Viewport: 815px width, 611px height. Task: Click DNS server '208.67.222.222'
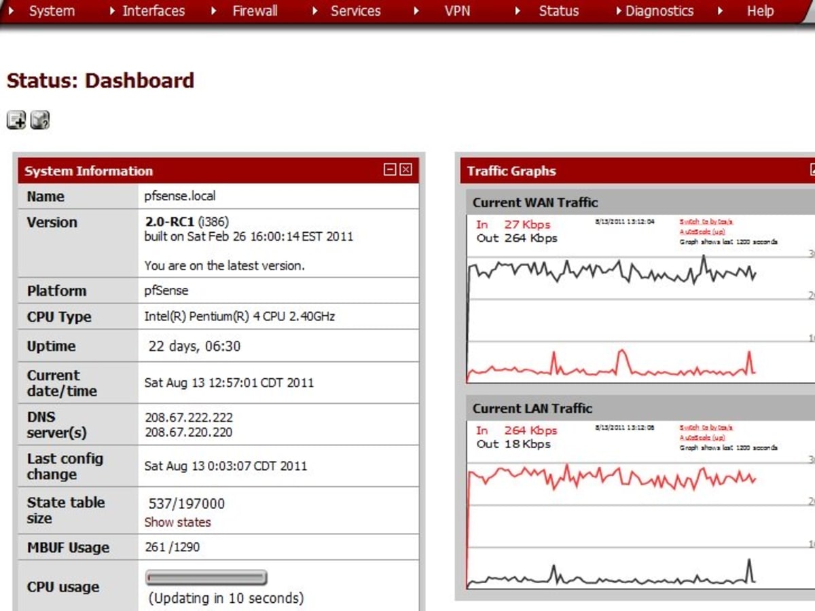tap(189, 417)
